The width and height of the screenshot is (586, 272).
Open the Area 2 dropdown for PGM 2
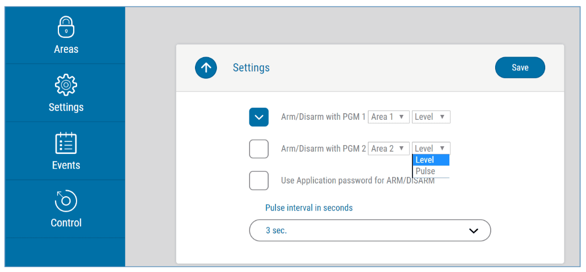(x=388, y=148)
